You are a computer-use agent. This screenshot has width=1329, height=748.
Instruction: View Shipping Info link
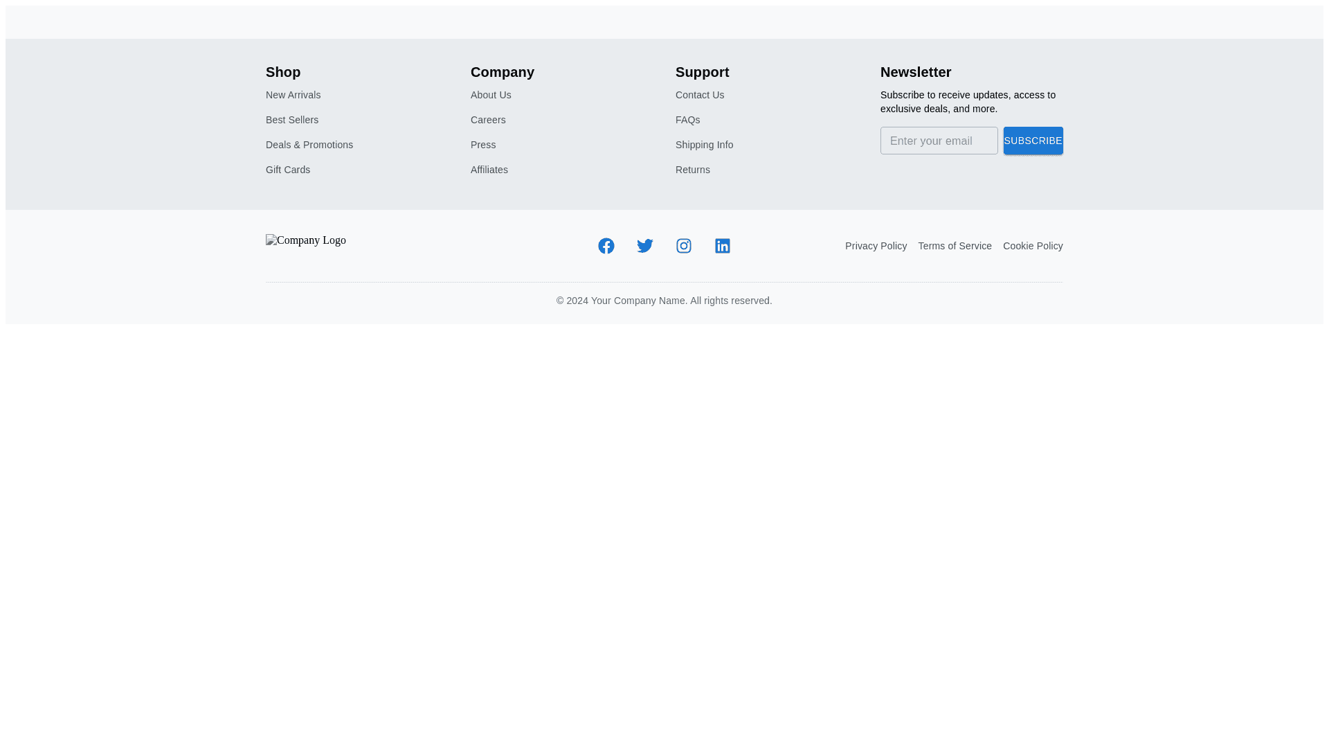[x=704, y=145]
